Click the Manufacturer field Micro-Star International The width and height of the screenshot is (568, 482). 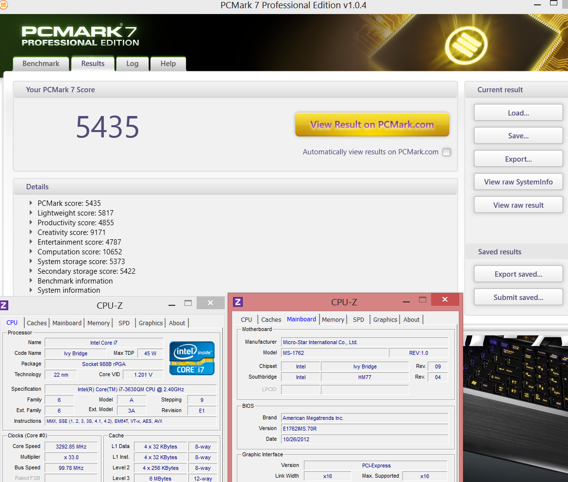[365, 342]
